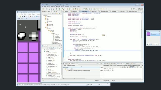Select MAP_WIDTH_MASK field in Outline
Viewport: 161px width, 90px height.
[x=53, y=56]
